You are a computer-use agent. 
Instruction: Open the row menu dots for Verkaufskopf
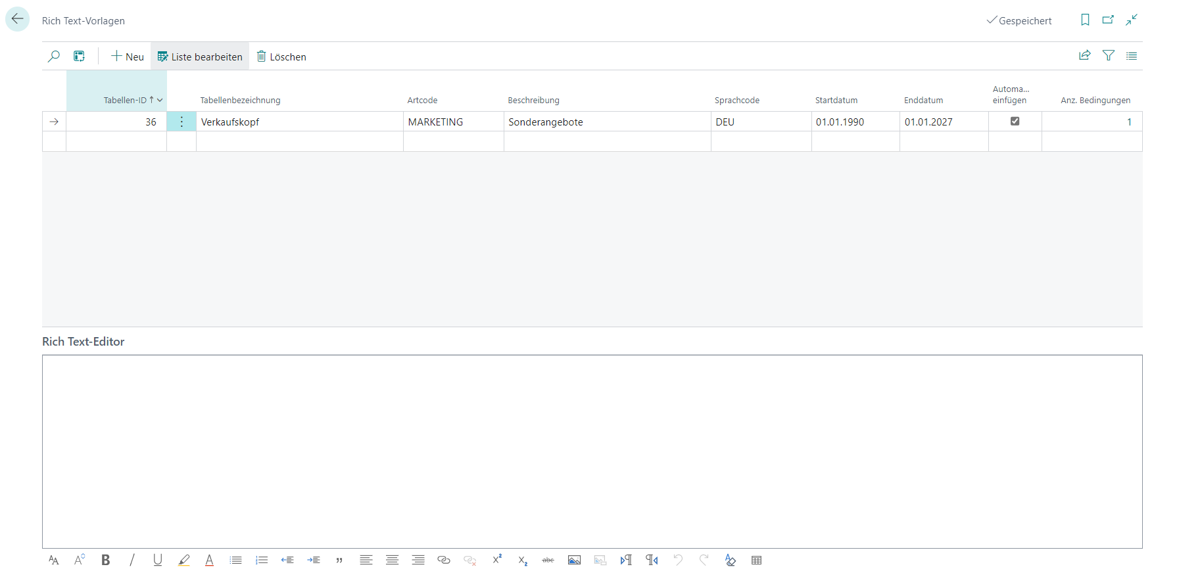pyautogui.click(x=181, y=122)
